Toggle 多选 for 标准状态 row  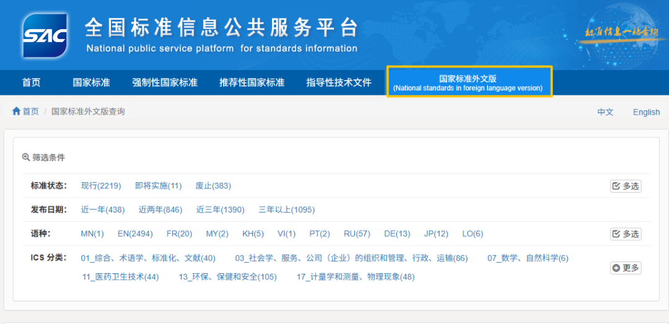[625, 186]
